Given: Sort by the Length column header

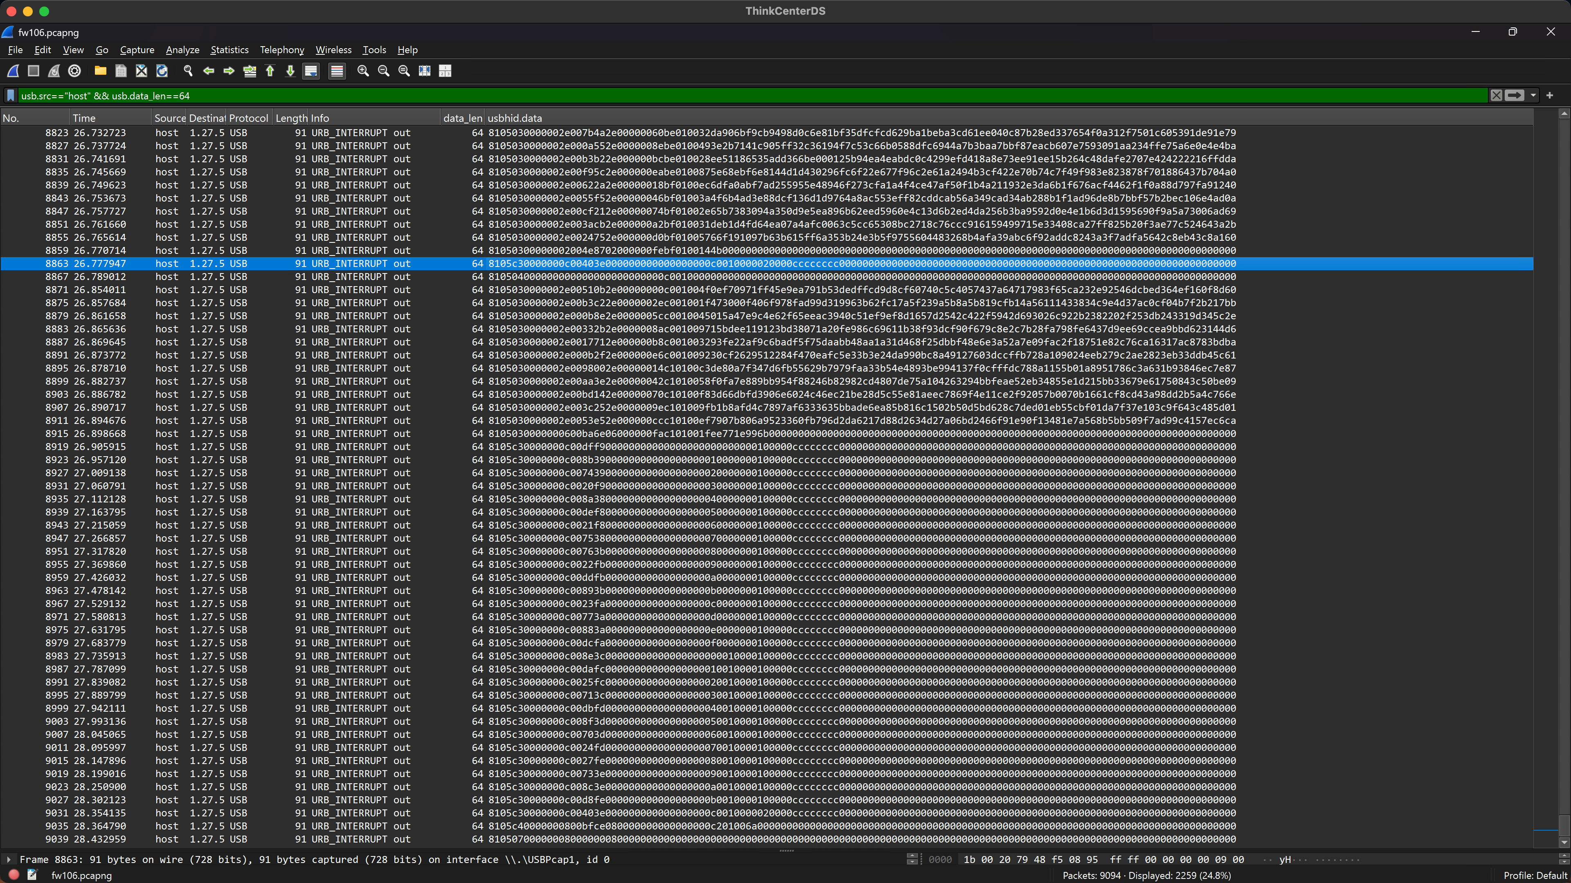Looking at the screenshot, I should click(x=291, y=118).
